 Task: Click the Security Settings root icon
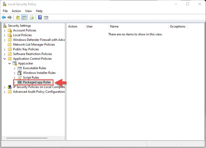[5, 26]
